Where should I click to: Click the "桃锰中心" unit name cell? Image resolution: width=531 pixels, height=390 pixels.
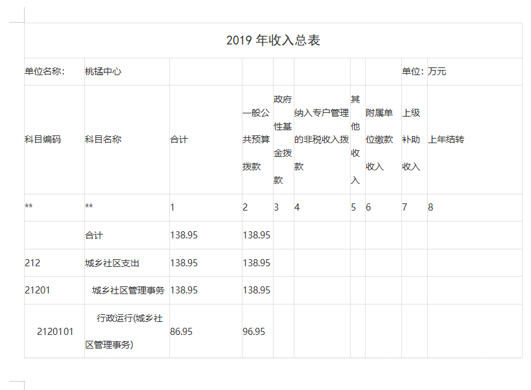coord(103,72)
